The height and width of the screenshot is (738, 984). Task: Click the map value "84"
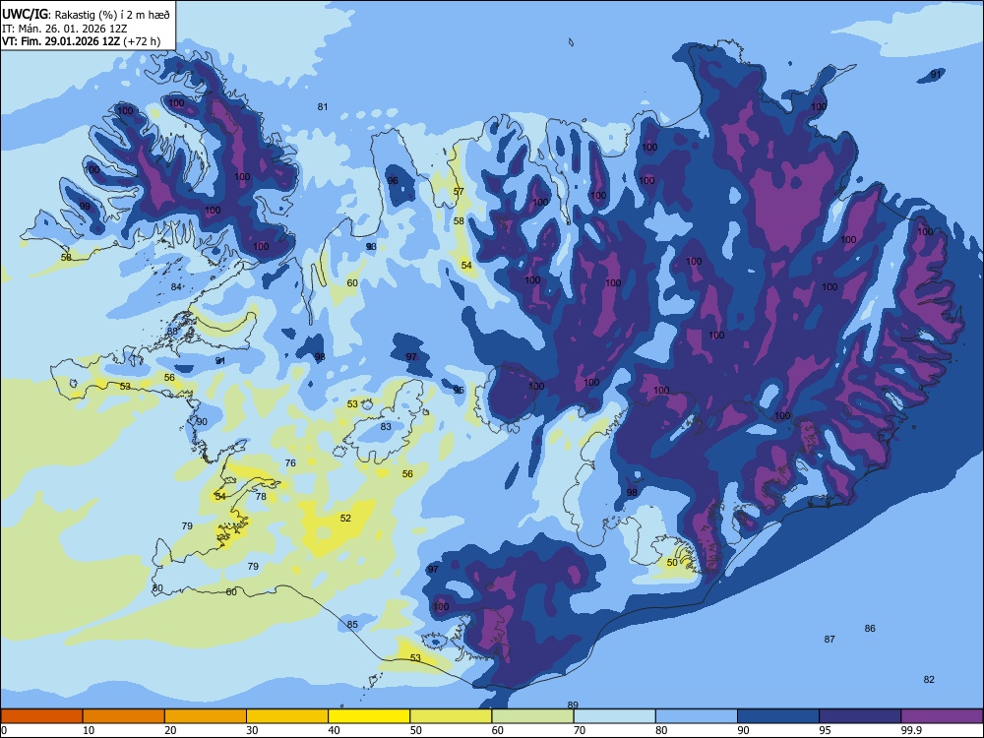[176, 286]
